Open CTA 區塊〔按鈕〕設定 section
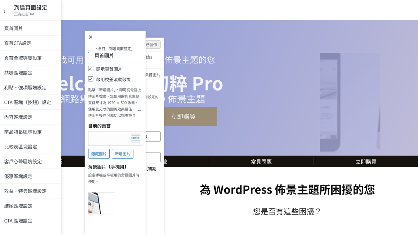Image resolution: width=418 pixels, height=235 pixels. 31,102
